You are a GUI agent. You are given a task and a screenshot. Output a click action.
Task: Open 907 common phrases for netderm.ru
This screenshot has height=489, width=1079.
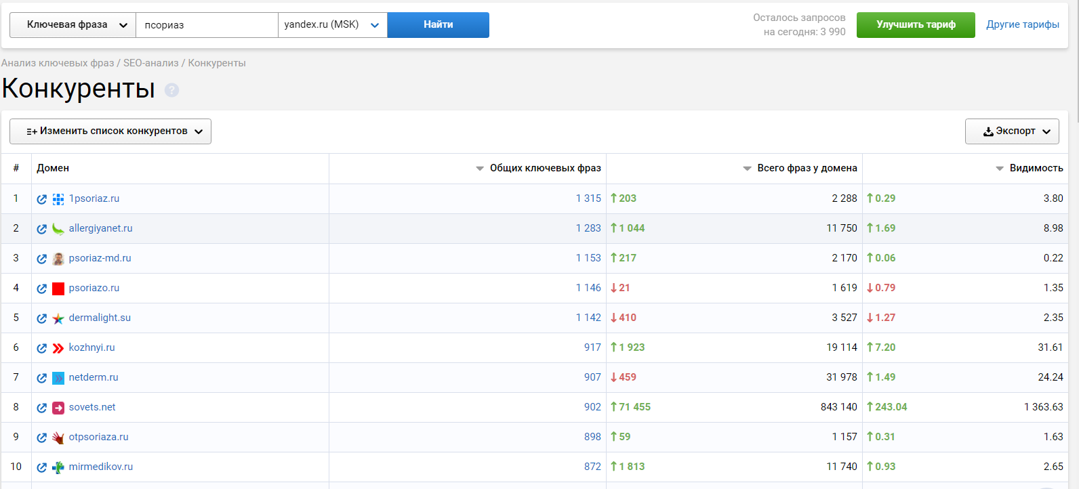click(592, 377)
